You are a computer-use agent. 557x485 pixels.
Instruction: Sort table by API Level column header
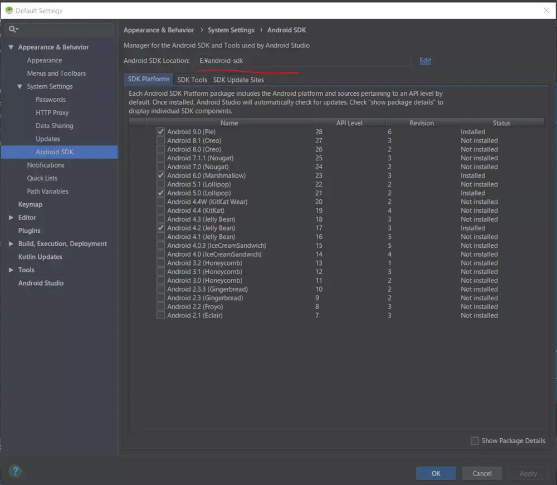(349, 123)
